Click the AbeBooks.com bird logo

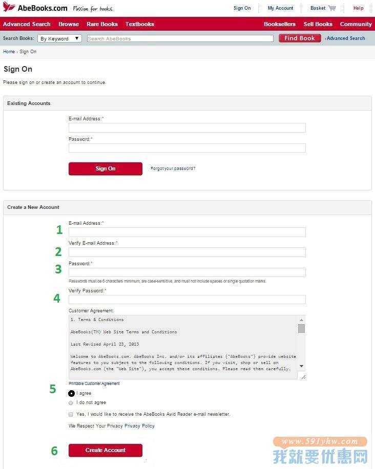(x=9, y=7)
